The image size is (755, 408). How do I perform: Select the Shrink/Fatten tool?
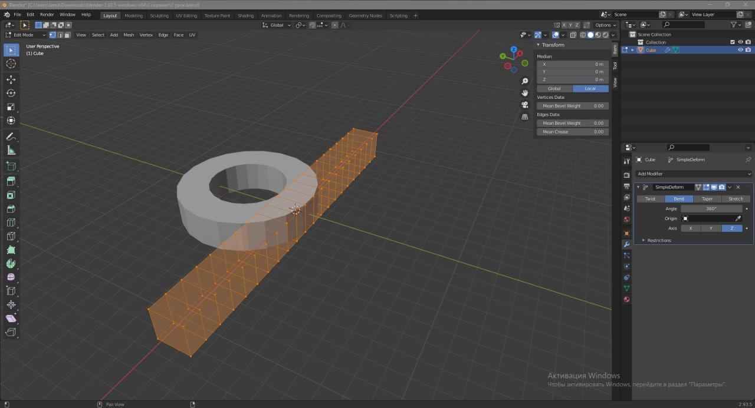11,305
